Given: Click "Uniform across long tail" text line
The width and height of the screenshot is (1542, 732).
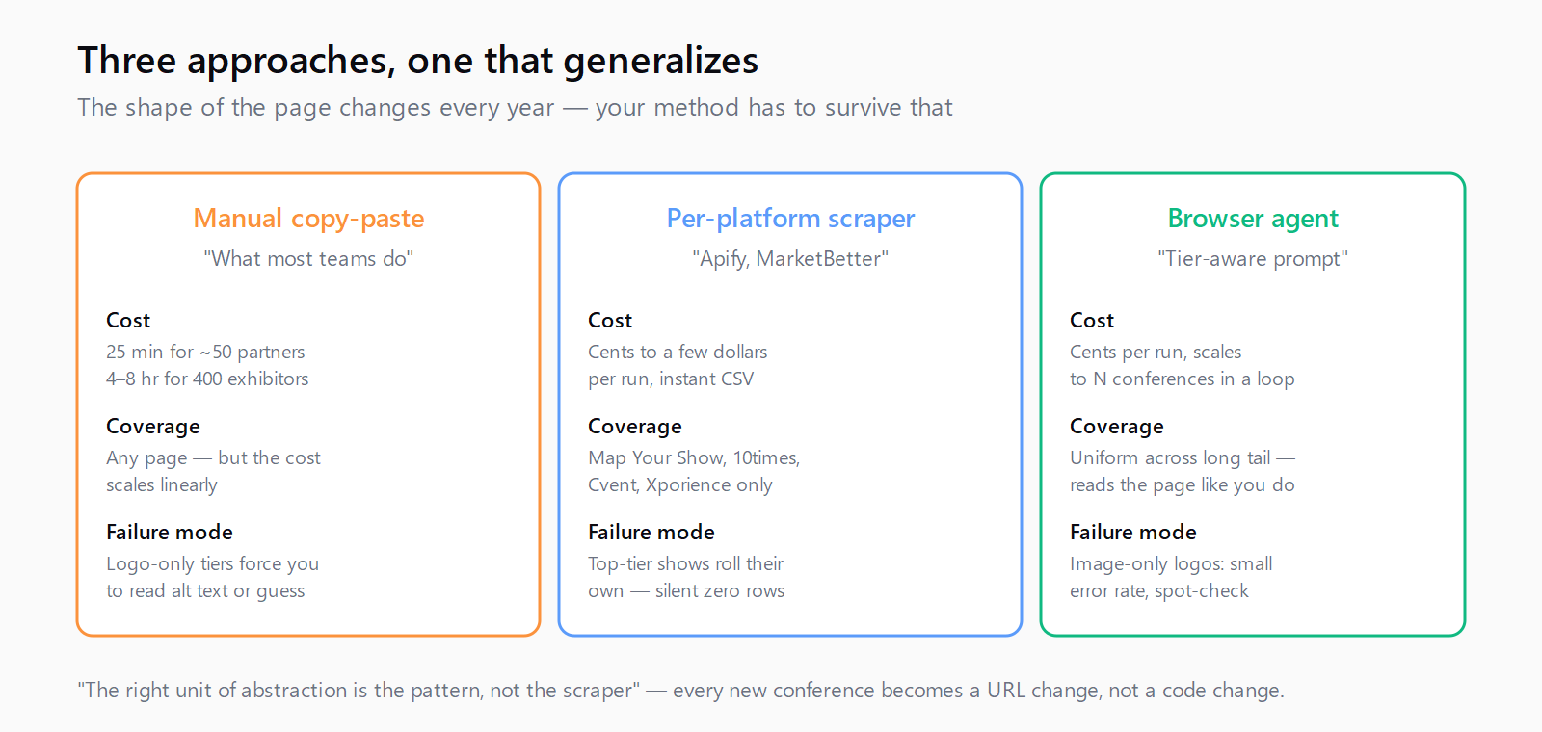Looking at the screenshot, I should 1183,457.
